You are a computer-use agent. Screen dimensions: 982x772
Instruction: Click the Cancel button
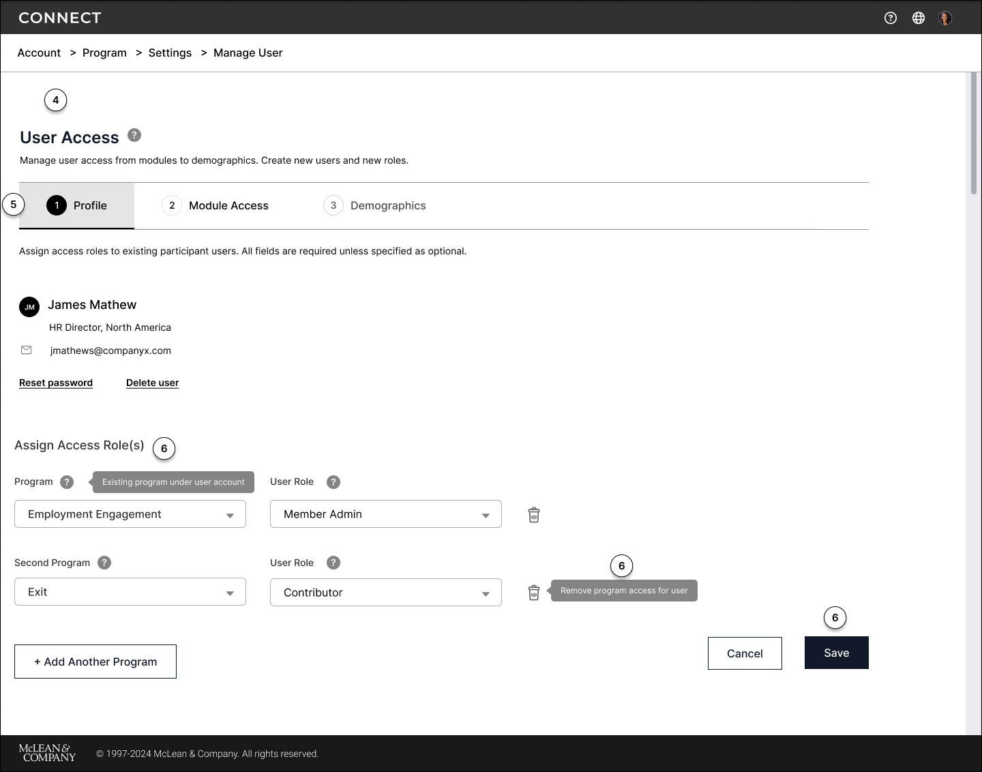point(745,653)
